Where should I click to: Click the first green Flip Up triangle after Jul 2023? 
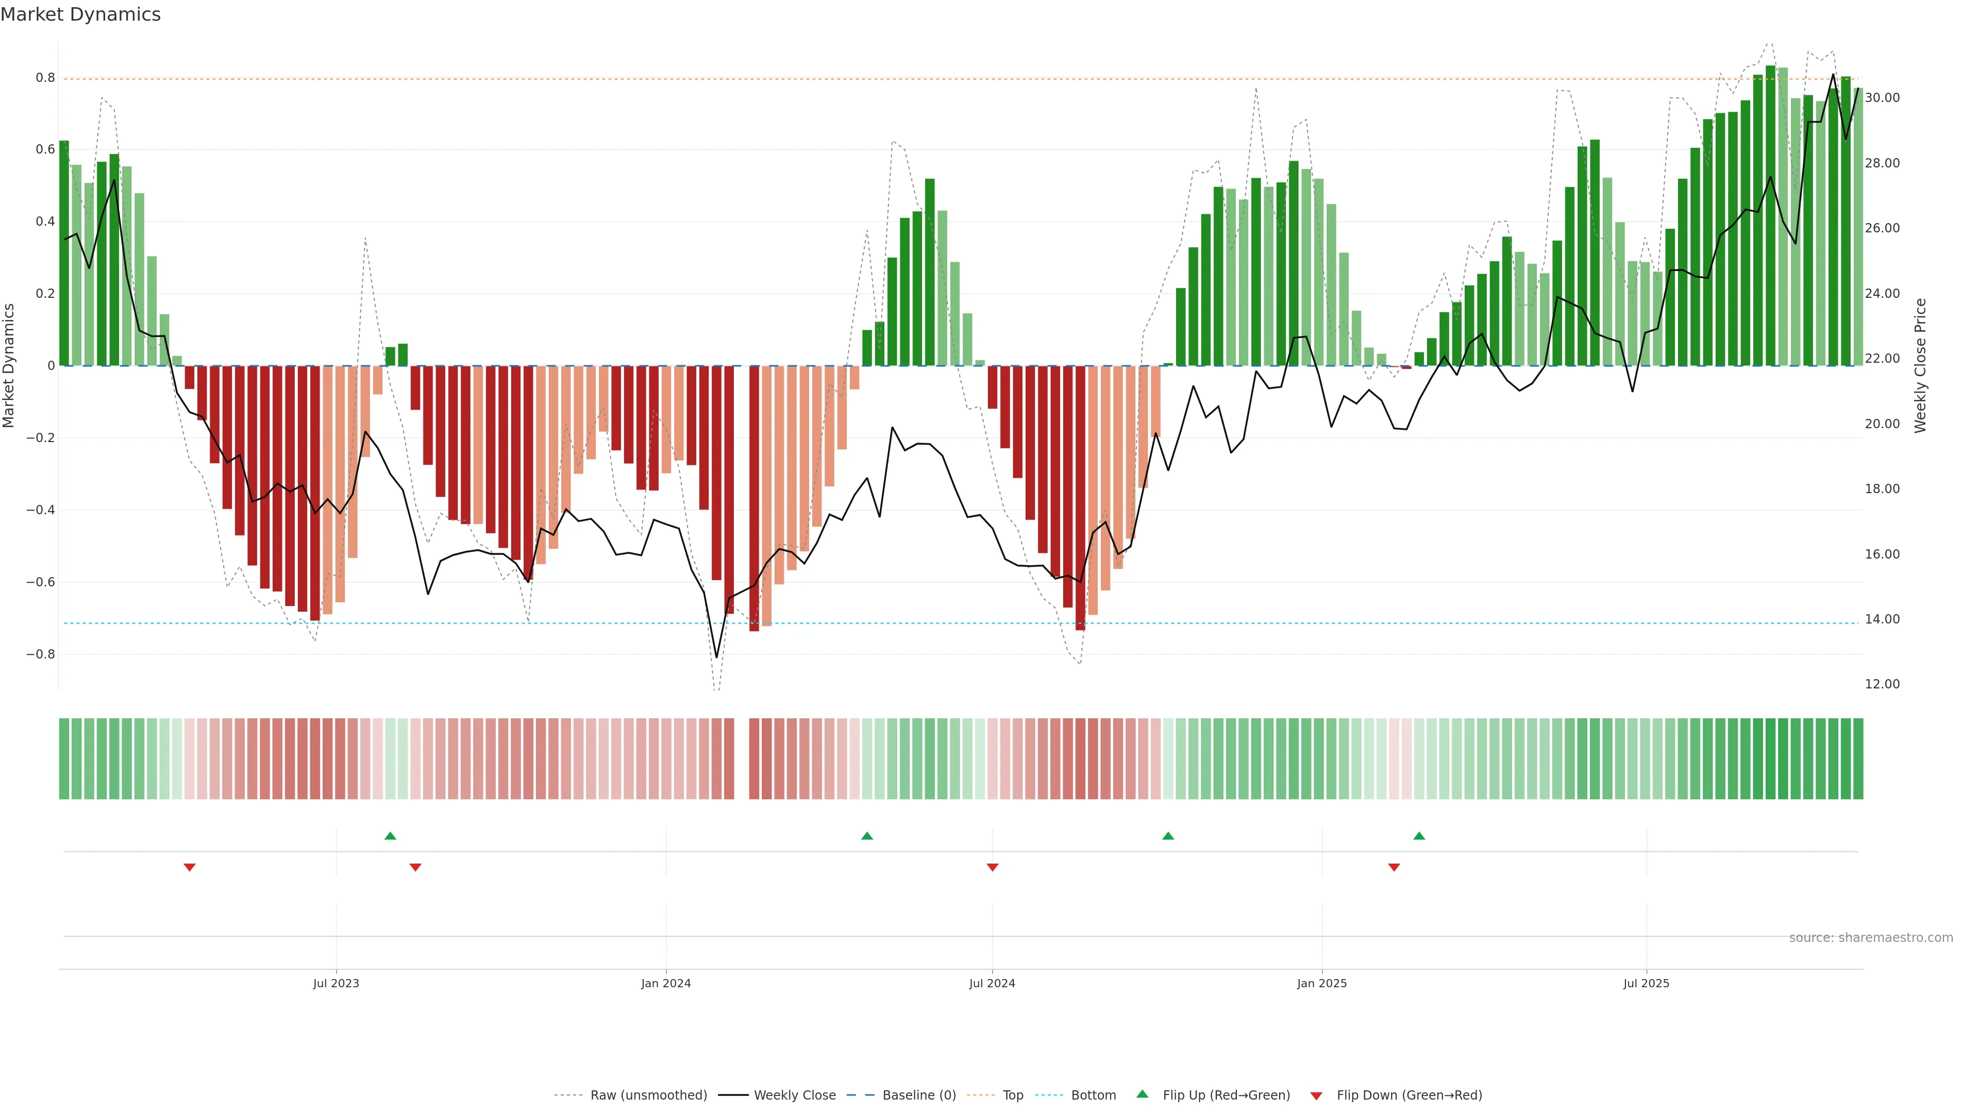(390, 836)
